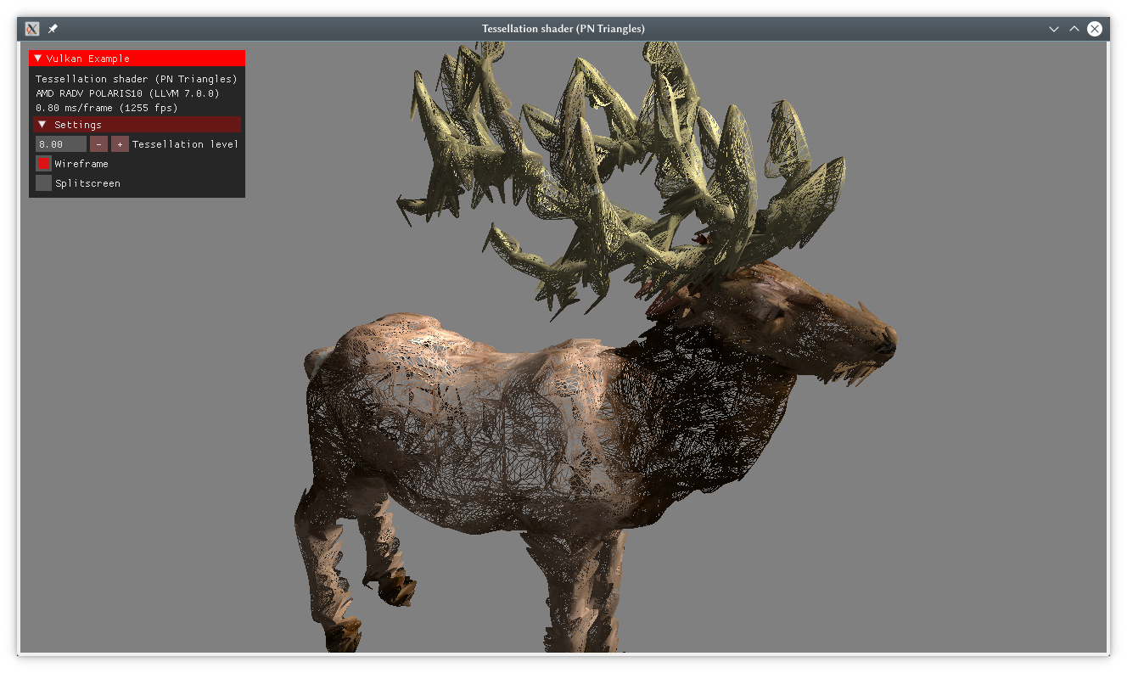Decrease tessellation level with minus button
Viewport: 1127px width, 673px height.
[x=99, y=144]
